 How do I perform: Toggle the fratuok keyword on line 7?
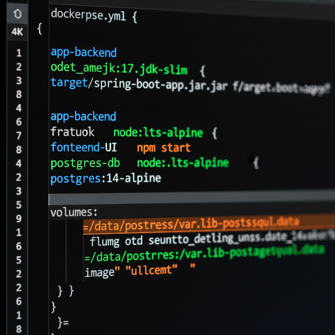click(x=72, y=132)
